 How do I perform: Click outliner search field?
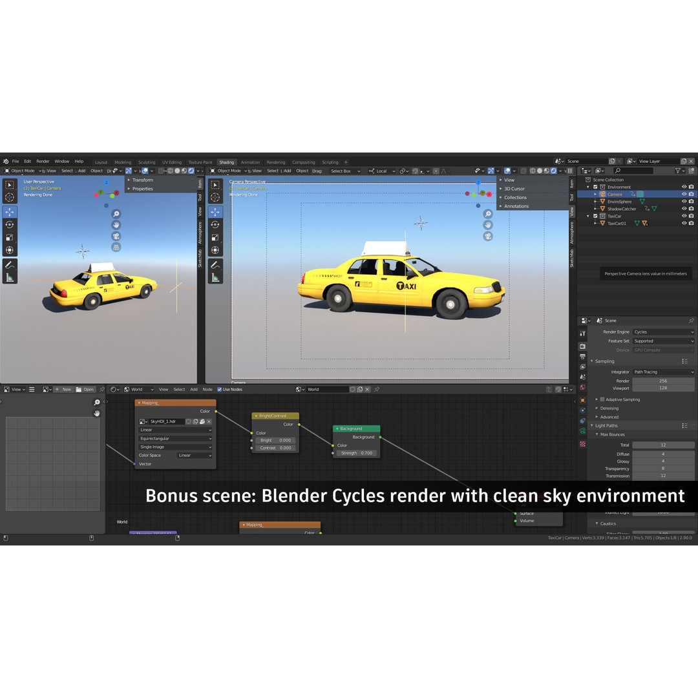[634, 171]
